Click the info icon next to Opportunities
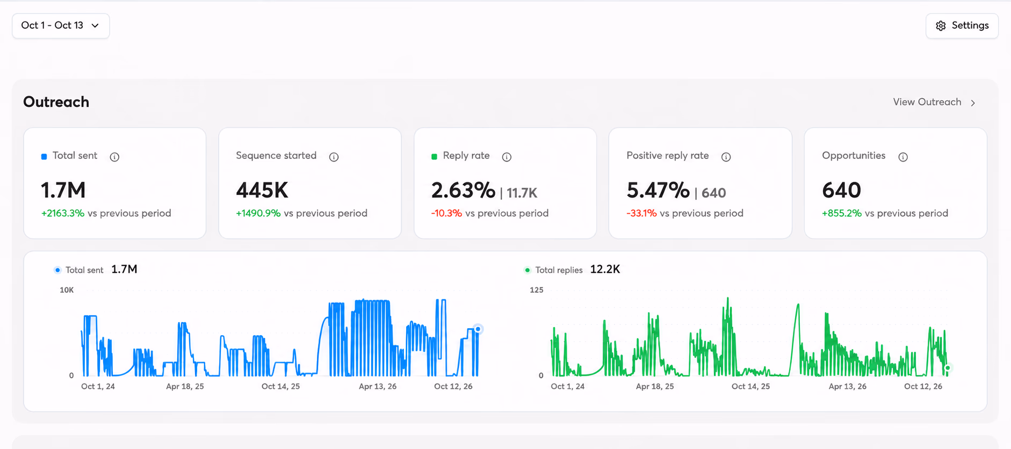This screenshot has width=1011, height=449. pyautogui.click(x=903, y=157)
